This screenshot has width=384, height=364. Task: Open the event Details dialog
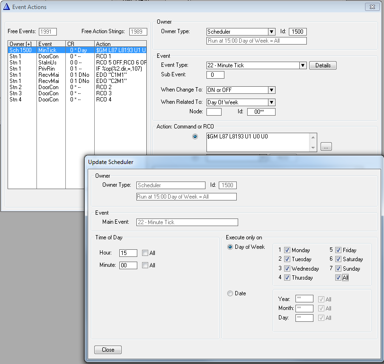click(x=322, y=65)
